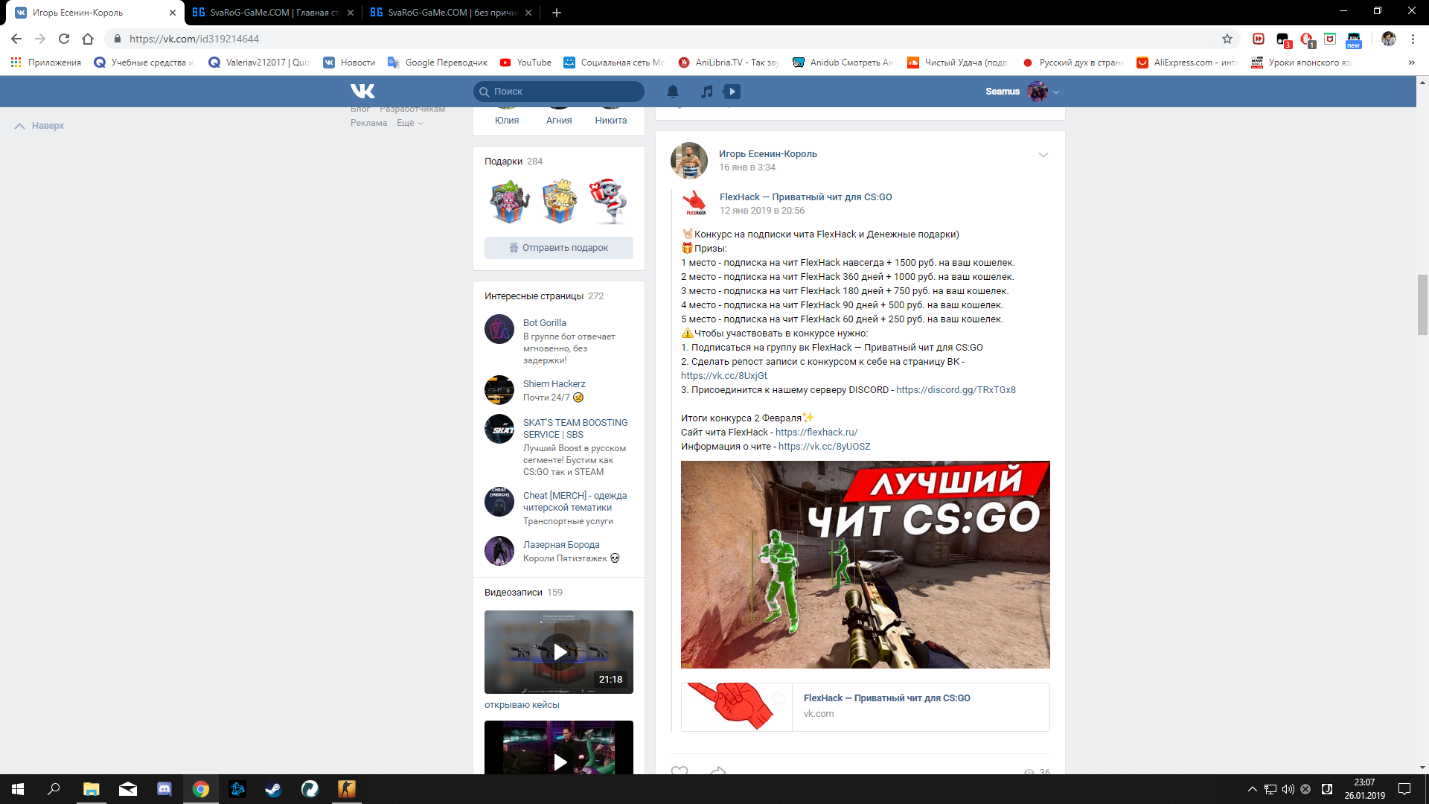
Task: Open Видеозаписи section
Action: point(513,593)
